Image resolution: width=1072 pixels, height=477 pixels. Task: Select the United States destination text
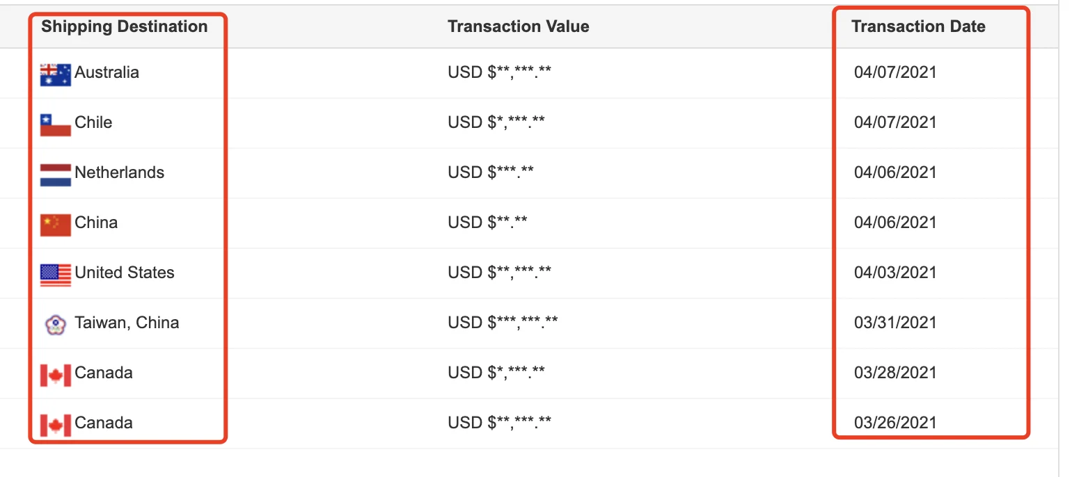click(x=125, y=273)
